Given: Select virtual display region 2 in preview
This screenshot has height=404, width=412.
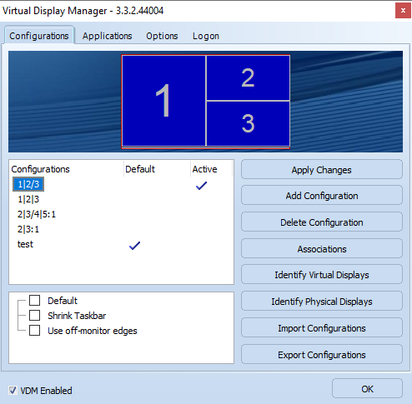Looking at the screenshot, I should point(248,77).
